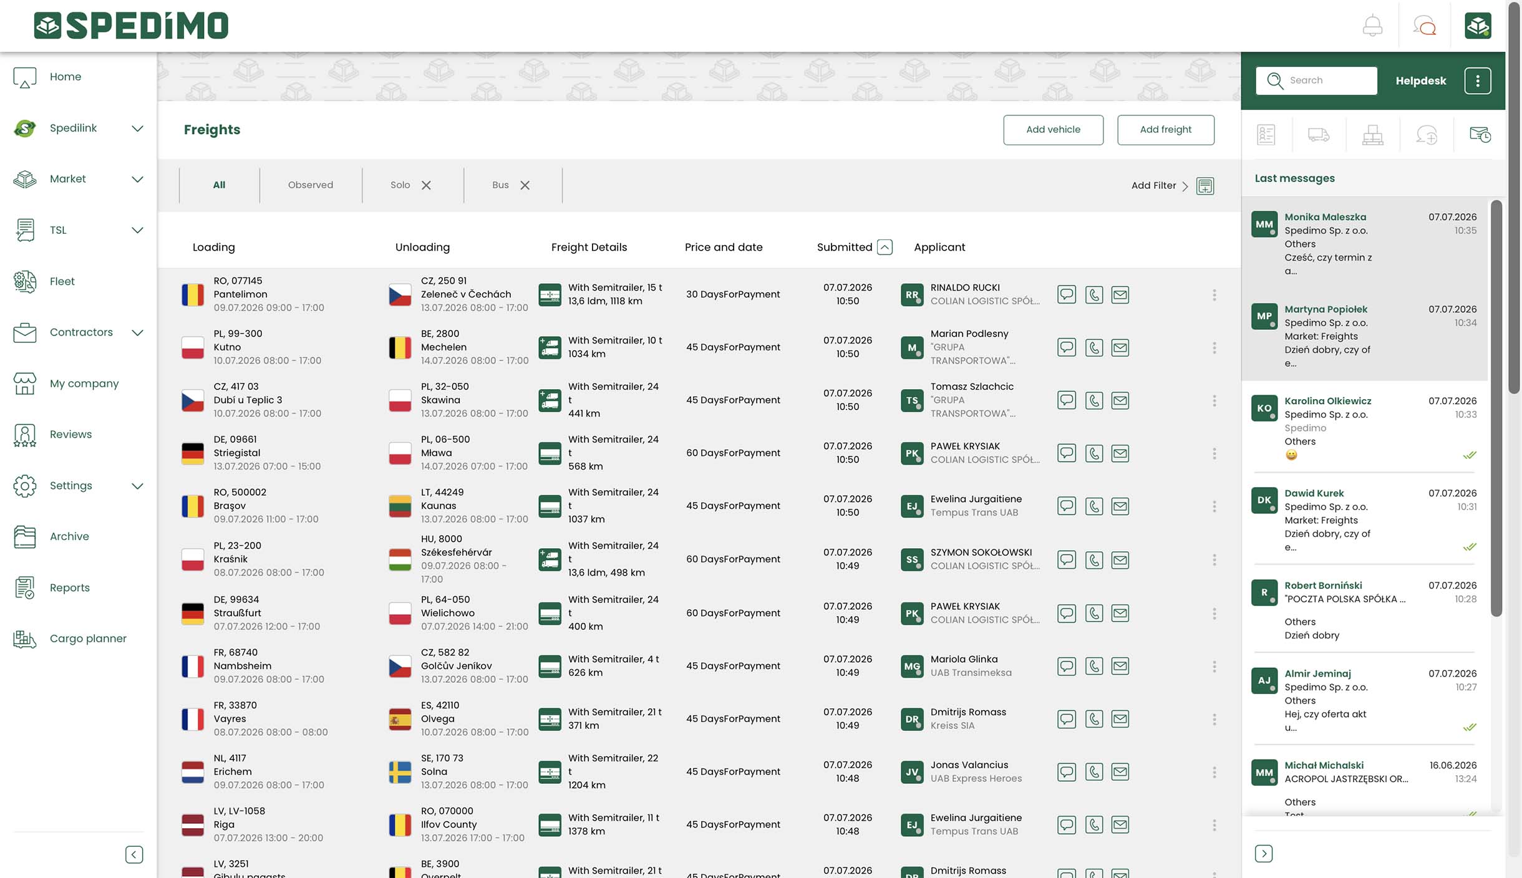Viewport: 1522px width, 878px height.
Task: Click the Loading column header
Action: coord(213,248)
